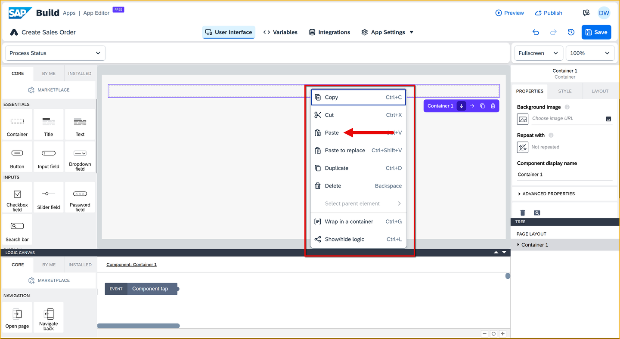Screen dimensions: 620x339
Task: Open the component Marketplace link
Action: coord(49,90)
